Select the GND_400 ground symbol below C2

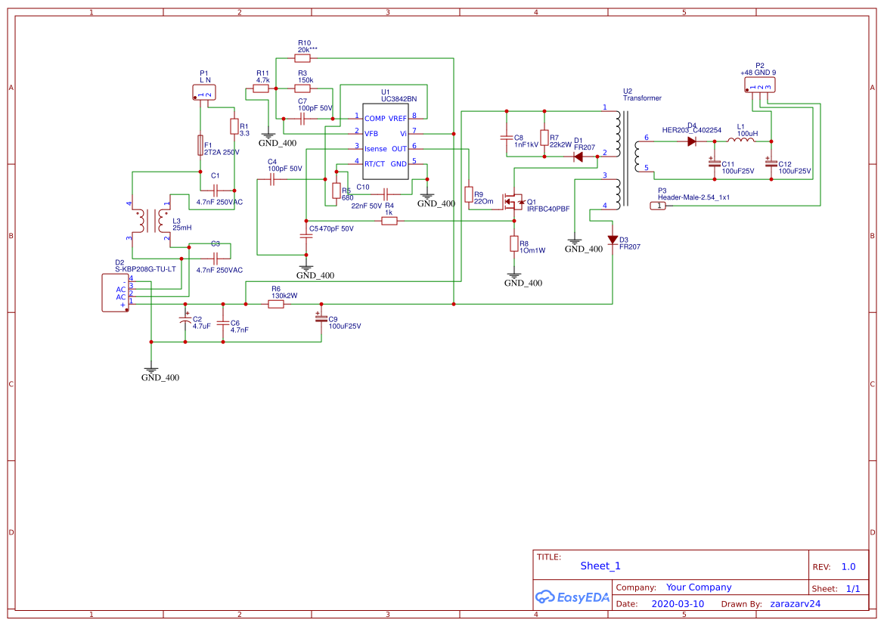pos(153,370)
